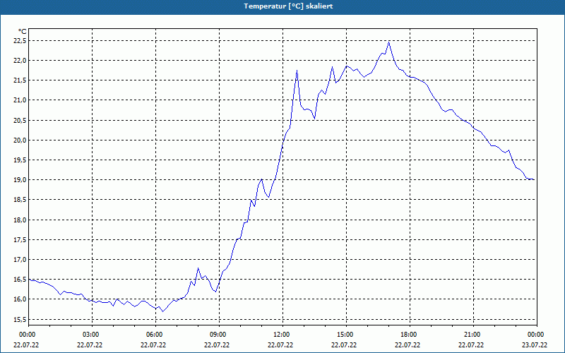Select the '22.07.22' date under '21:00'
The height and width of the screenshot is (353, 565).
pos(471,345)
